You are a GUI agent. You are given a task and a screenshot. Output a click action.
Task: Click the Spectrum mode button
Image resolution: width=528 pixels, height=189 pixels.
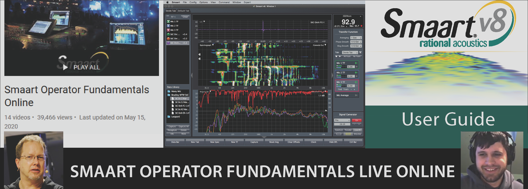338,130
